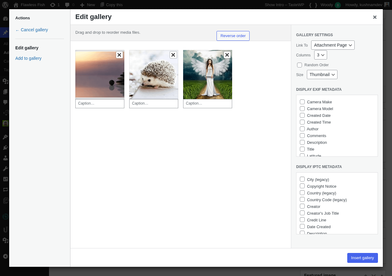Select the Tools wrench icon in sidebar
This screenshot has width=392, height=276.
click(5, 168)
